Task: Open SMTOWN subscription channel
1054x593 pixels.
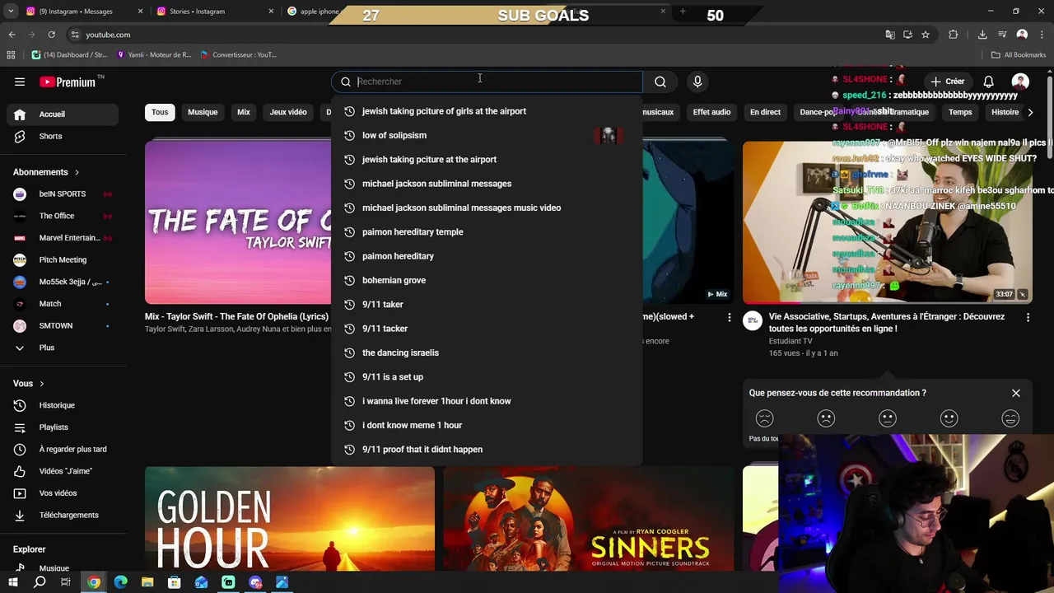Action: tap(63, 326)
